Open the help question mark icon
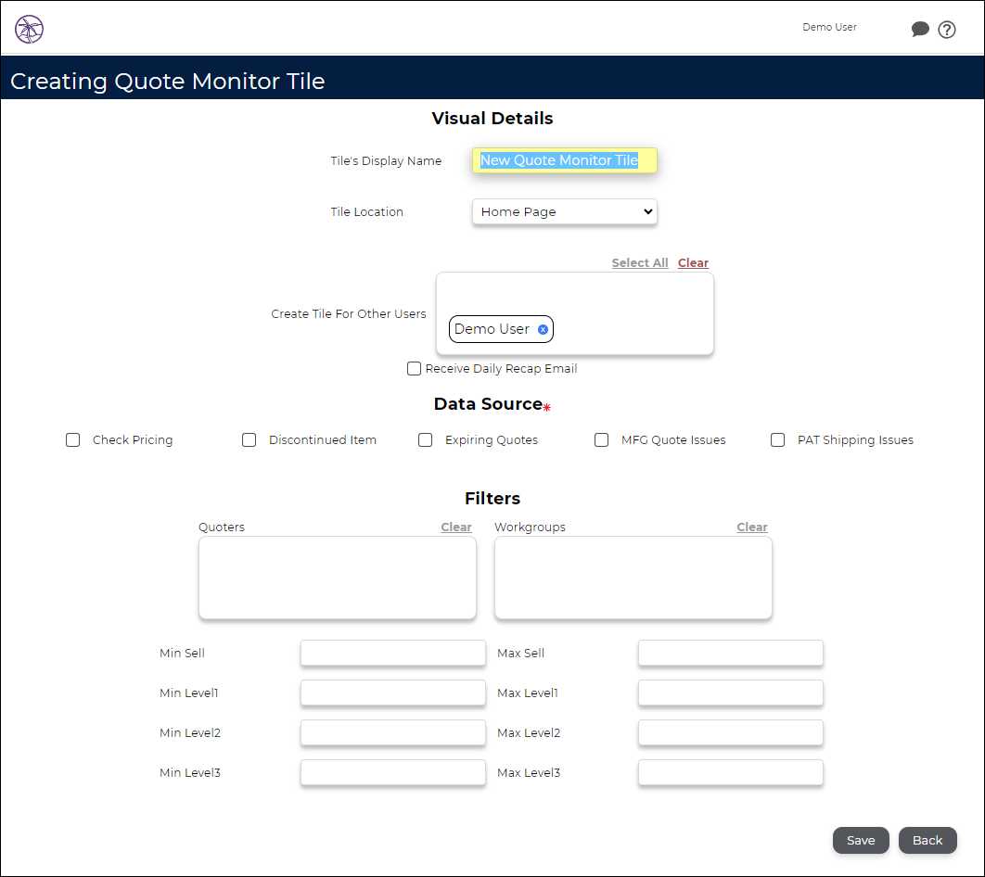985x877 pixels. [x=947, y=29]
